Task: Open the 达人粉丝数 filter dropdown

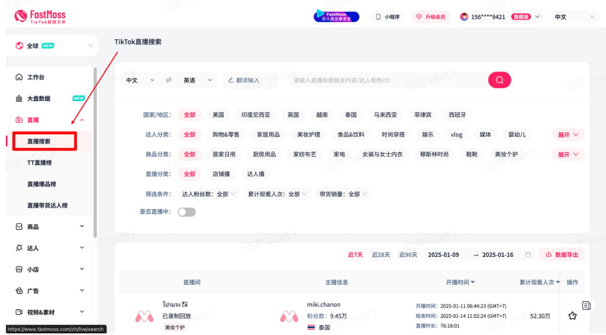Action: coord(209,194)
